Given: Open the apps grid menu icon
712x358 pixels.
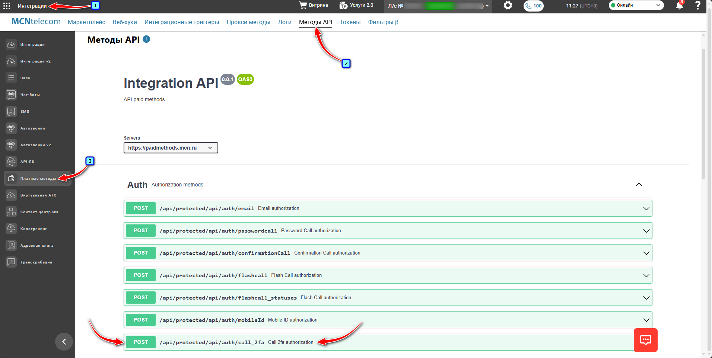Looking at the screenshot, I should 7,6.
